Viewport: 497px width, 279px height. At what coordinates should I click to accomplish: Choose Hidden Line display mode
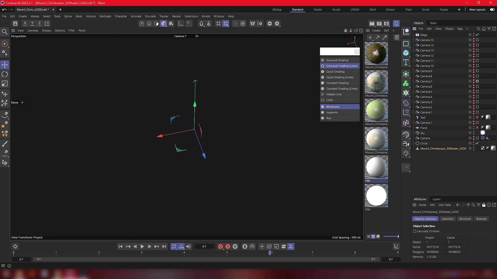click(340, 94)
